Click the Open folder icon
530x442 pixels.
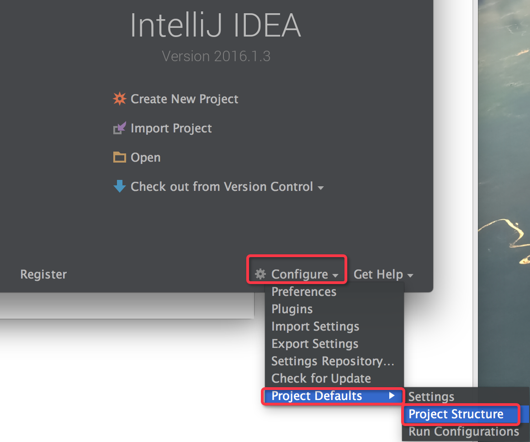click(119, 157)
